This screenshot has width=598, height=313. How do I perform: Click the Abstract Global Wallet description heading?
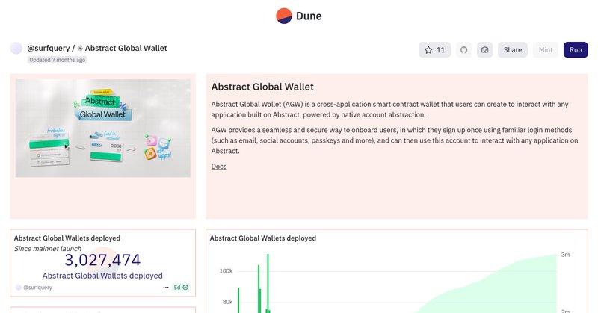[x=262, y=87]
